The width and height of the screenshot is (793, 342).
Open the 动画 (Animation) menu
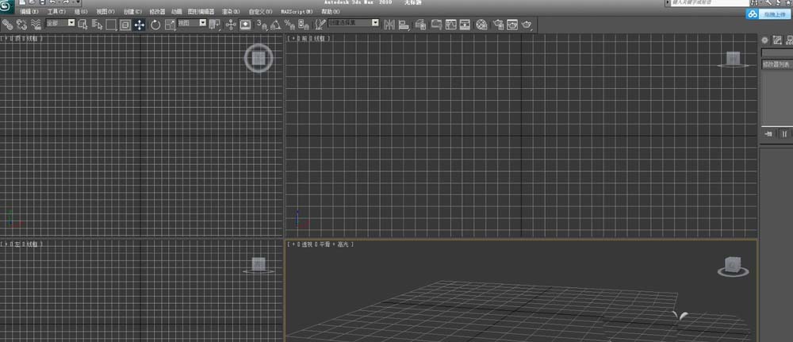pyautogui.click(x=177, y=12)
